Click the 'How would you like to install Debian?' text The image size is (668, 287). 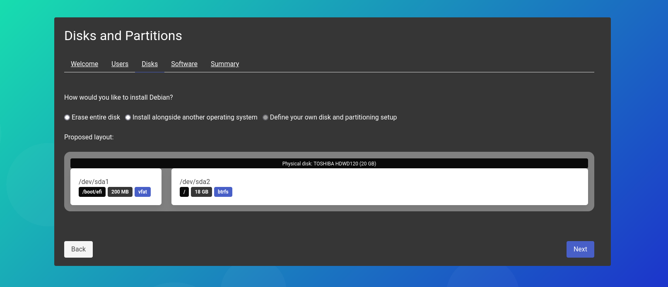click(118, 98)
